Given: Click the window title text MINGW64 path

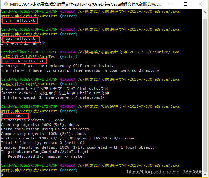Looking at the screenshot, I should [x=85, y=4].
